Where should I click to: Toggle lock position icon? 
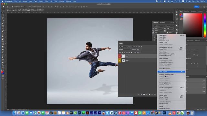[x=127, y=52]
